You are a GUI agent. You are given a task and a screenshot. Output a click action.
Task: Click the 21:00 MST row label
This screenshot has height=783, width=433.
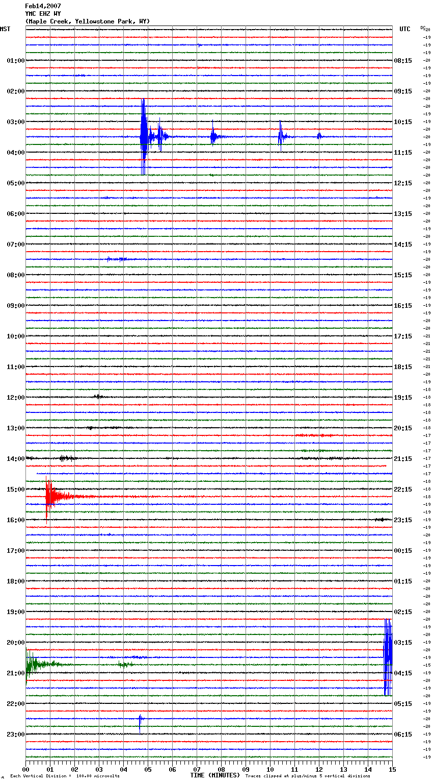[16, 673]
